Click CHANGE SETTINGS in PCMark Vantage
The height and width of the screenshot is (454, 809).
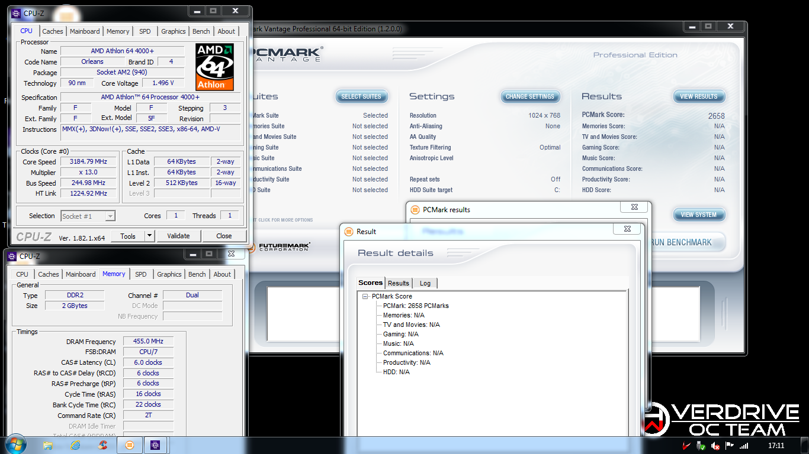pyautogui.click(x=530, y=96)
